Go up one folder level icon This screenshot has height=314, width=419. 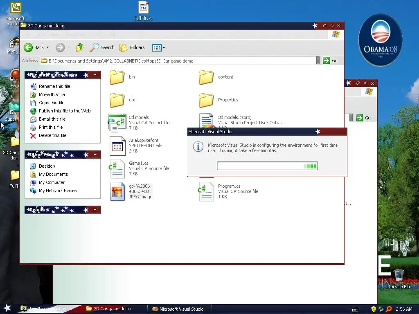click(x=80, y=47)
